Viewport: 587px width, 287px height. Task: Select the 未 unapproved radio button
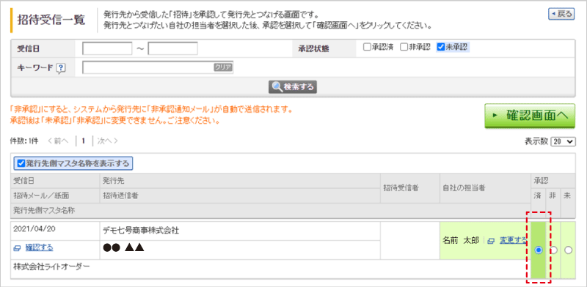[568, 250]
